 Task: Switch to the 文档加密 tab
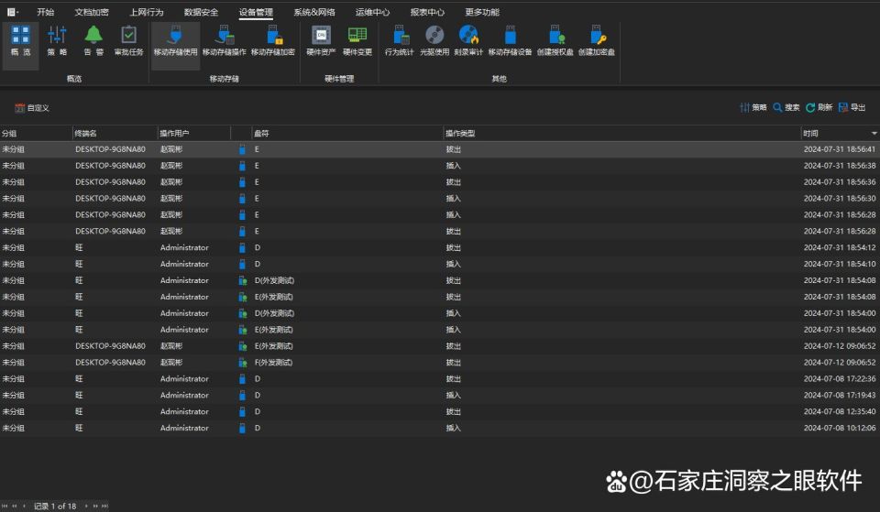pyautogui.click(x=92, y=12)
